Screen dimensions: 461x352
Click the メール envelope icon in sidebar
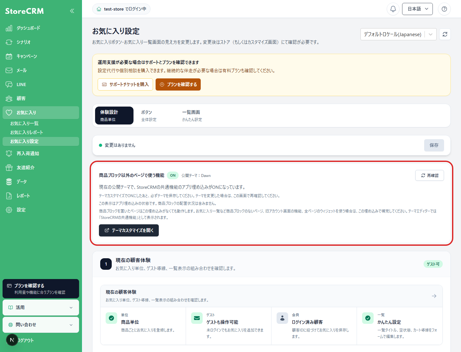click(9, 70)
